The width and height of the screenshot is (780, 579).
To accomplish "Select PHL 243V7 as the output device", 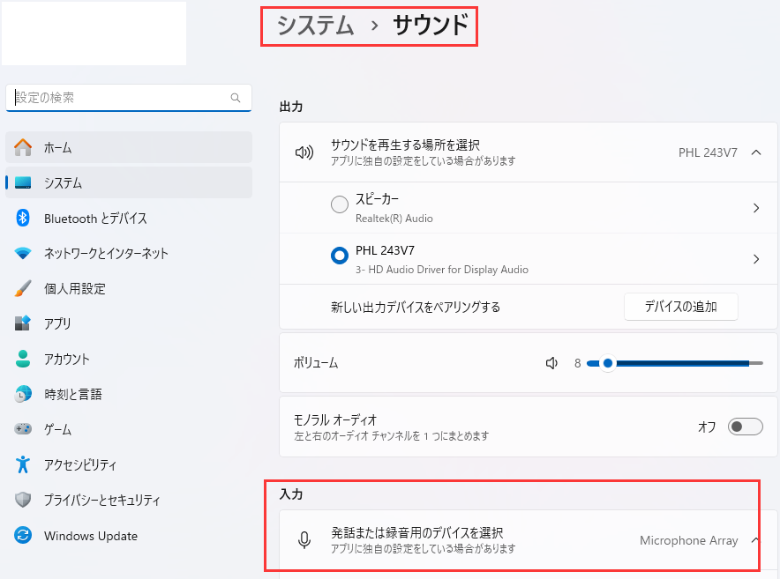I will [x=339, y=255].
